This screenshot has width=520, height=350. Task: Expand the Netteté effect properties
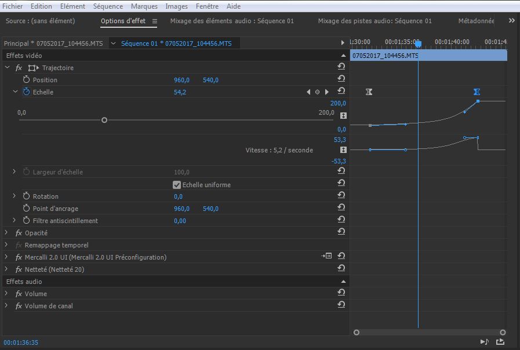click(7, 269)
